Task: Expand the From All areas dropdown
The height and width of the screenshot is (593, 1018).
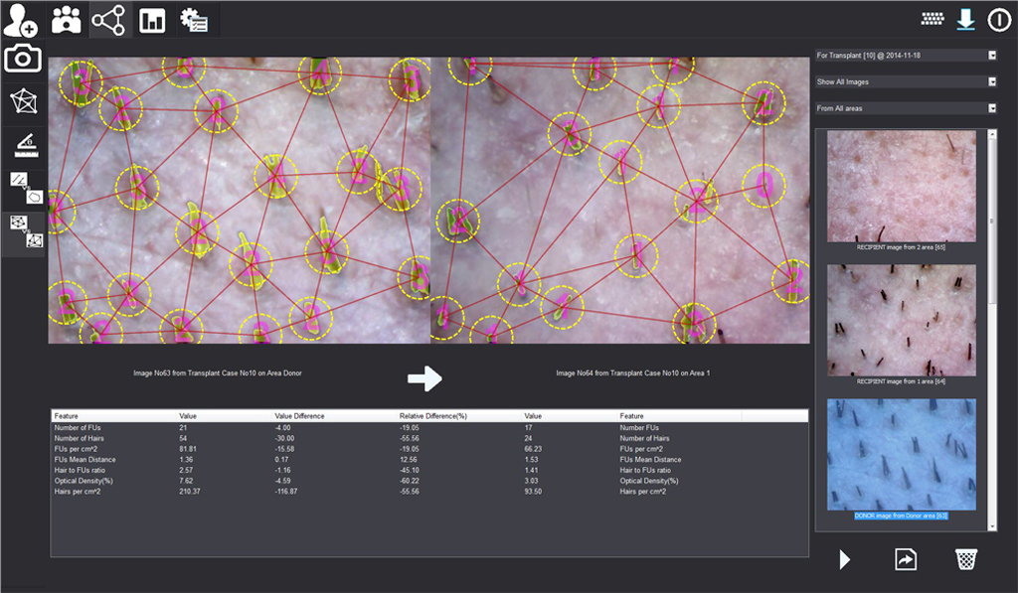Action: 991,108
